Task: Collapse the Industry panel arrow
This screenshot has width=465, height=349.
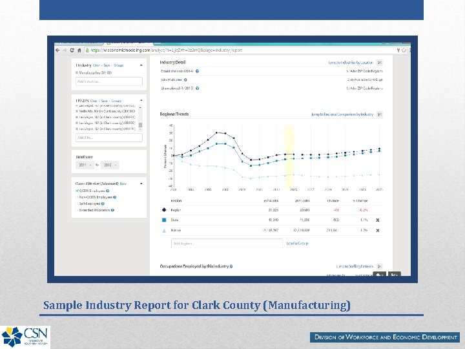Action: [141, 65]
